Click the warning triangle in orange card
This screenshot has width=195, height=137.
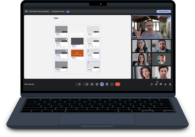click(77, 52)
